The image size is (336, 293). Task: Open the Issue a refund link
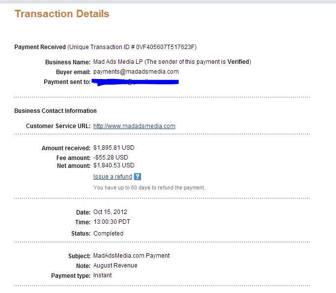pos(112,177)
